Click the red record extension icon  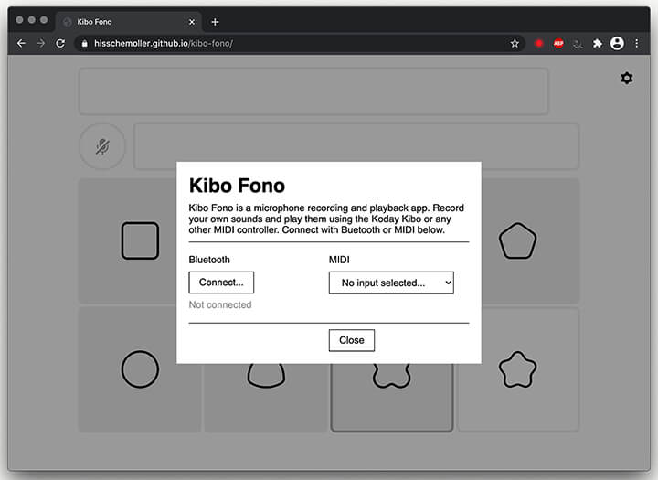click(539, 43)
